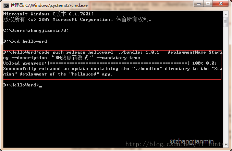Click the scrollbar up arrow

tap(226, 14)
